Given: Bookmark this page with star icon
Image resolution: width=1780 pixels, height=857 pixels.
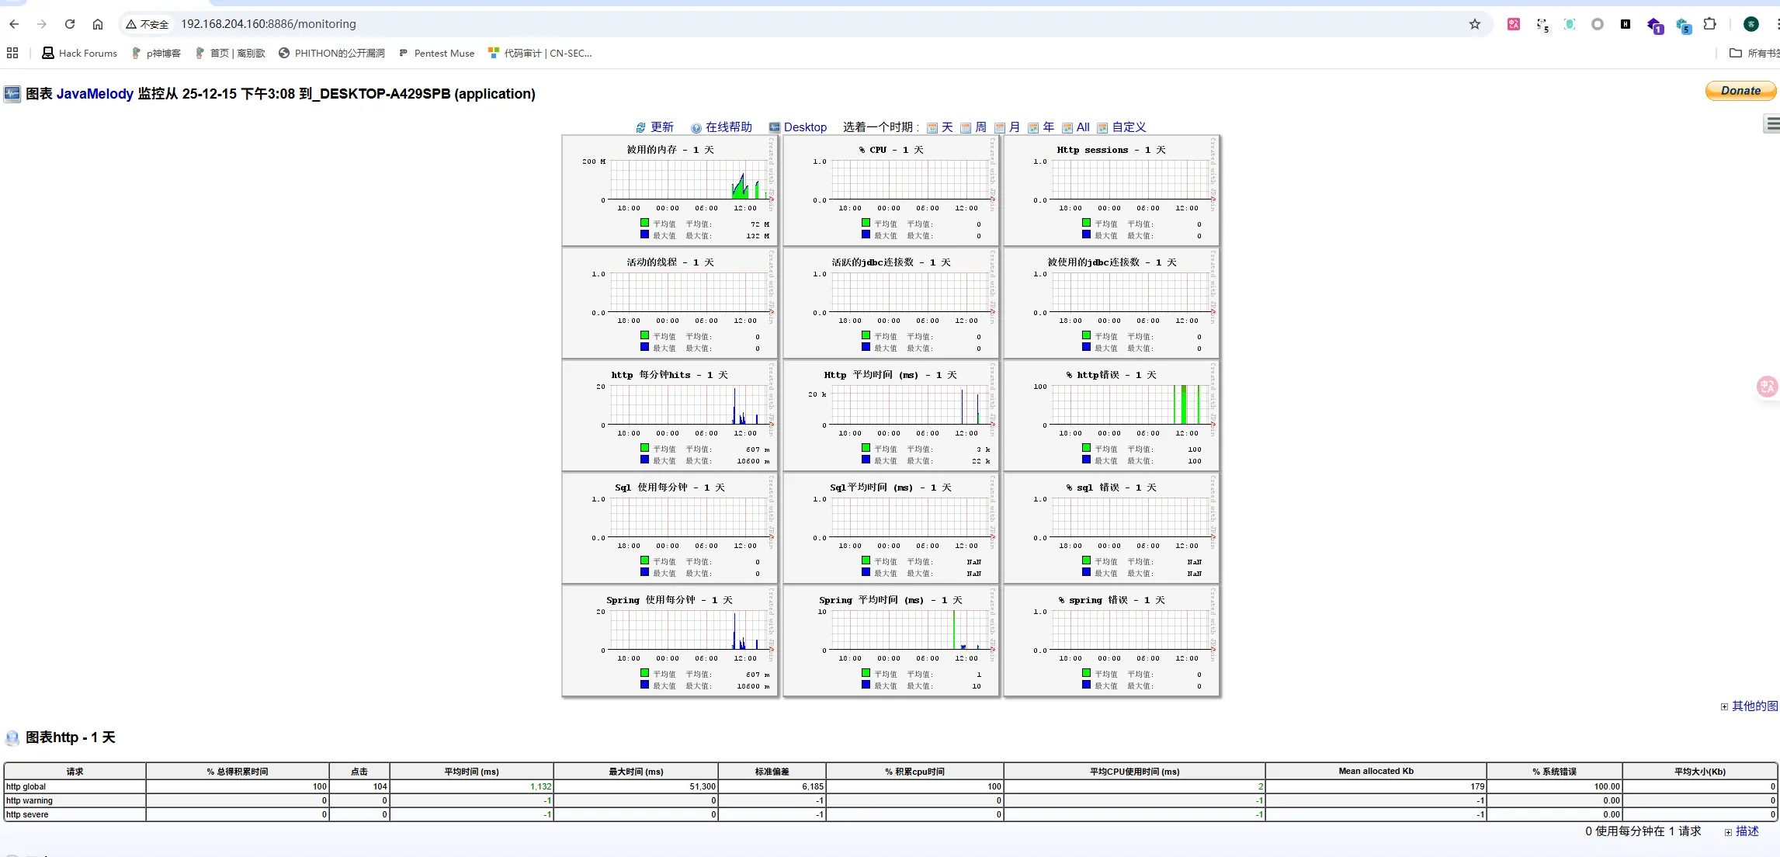Looking at the screenshot, I should pyautogui.click(x=1474, y=24).
